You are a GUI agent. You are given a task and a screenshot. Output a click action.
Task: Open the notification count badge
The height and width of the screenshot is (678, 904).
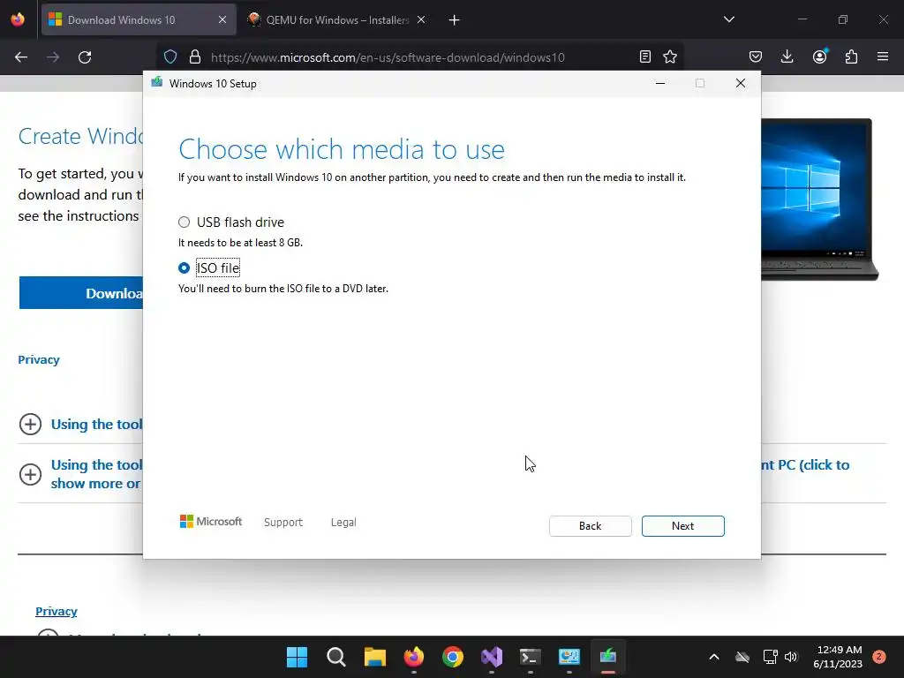tap(878, 657)
